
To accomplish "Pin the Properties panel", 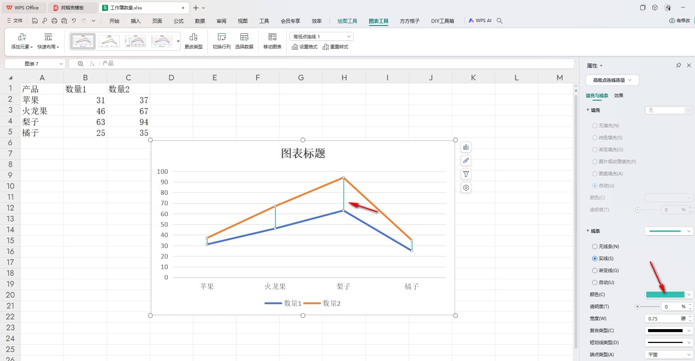I will click(678, 65).
